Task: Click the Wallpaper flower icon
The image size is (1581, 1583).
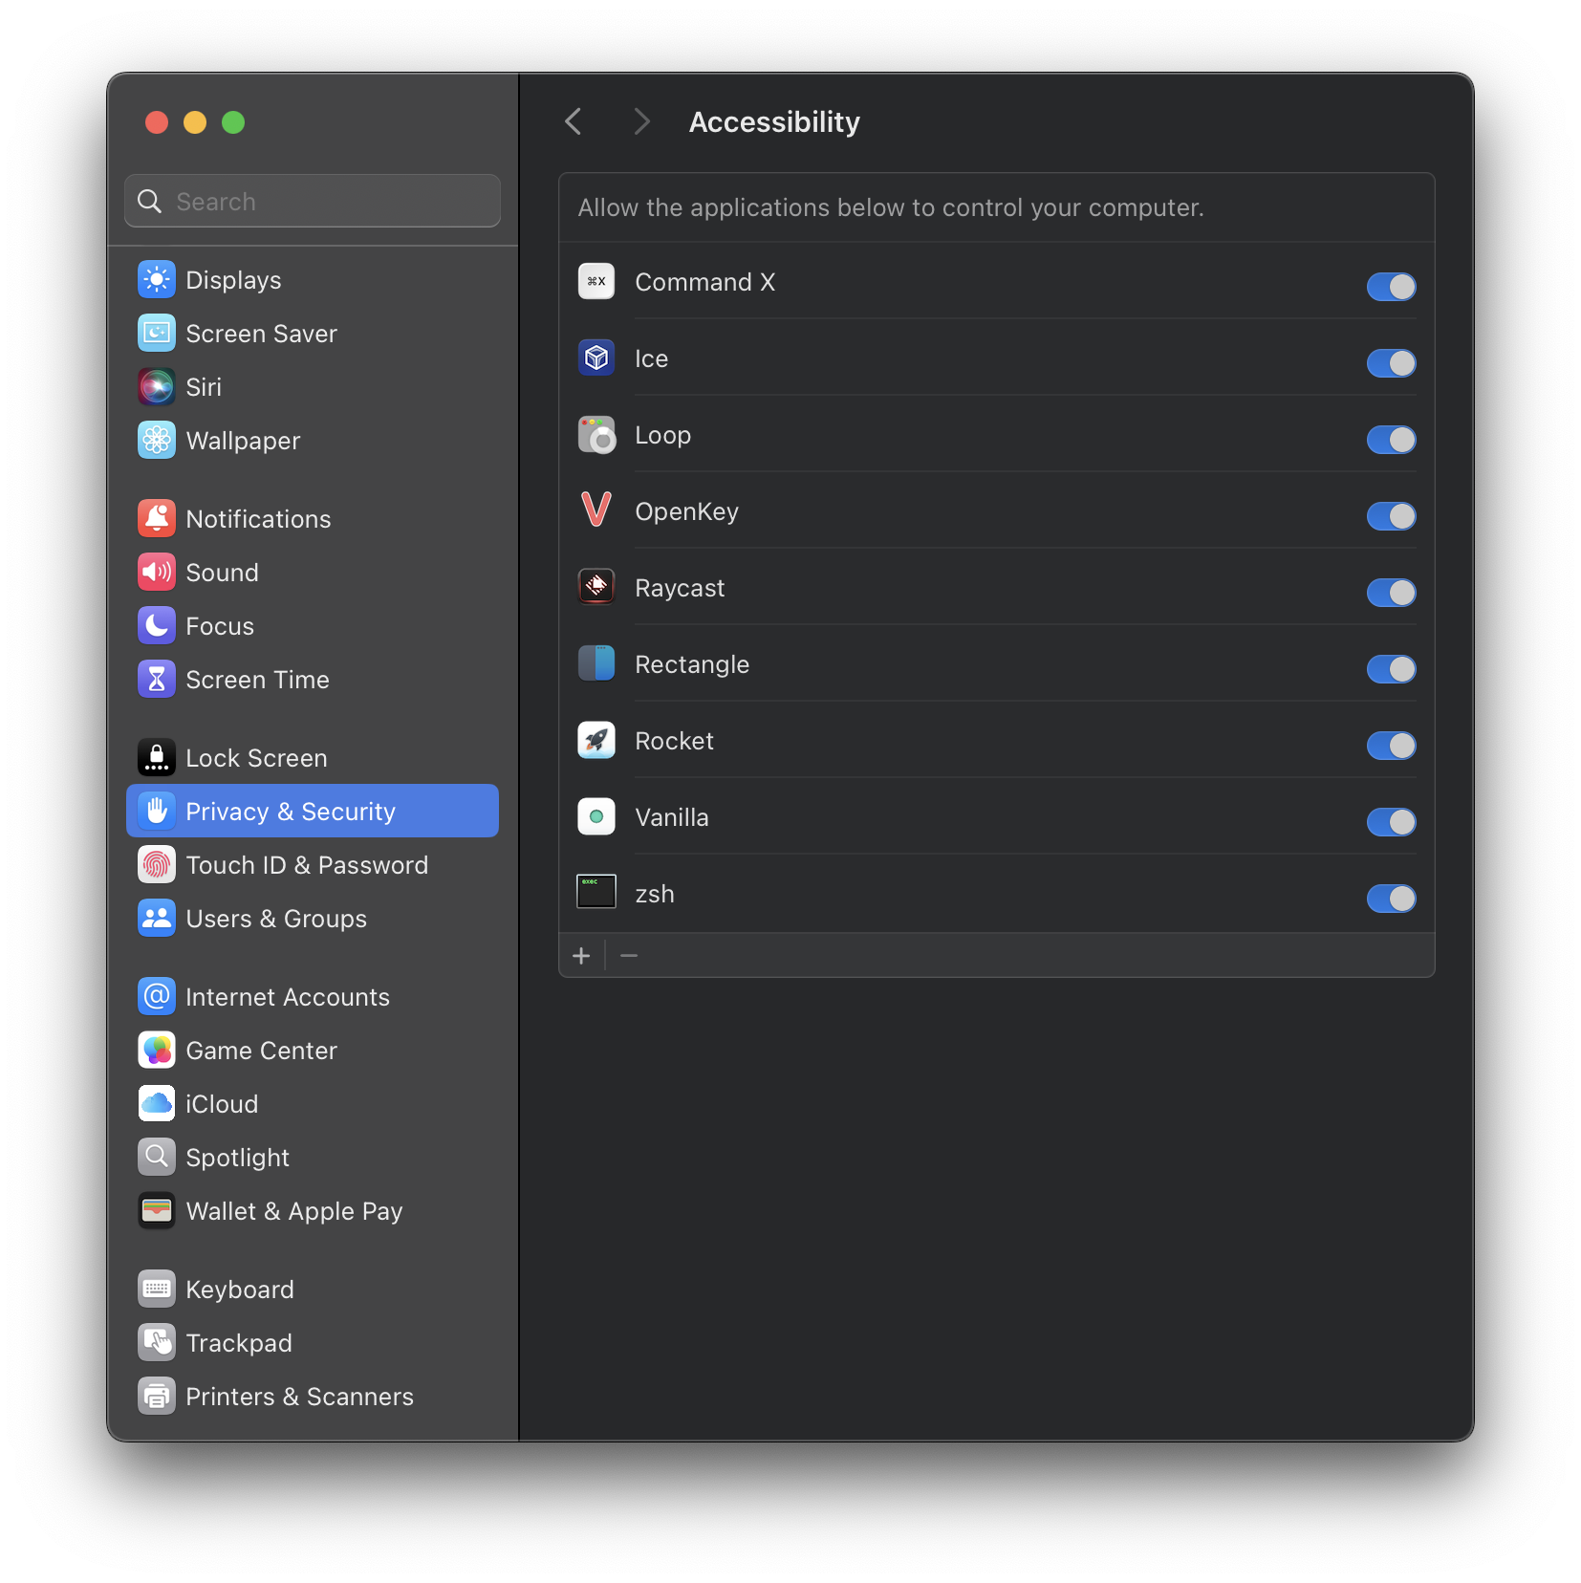Action: 157,441
